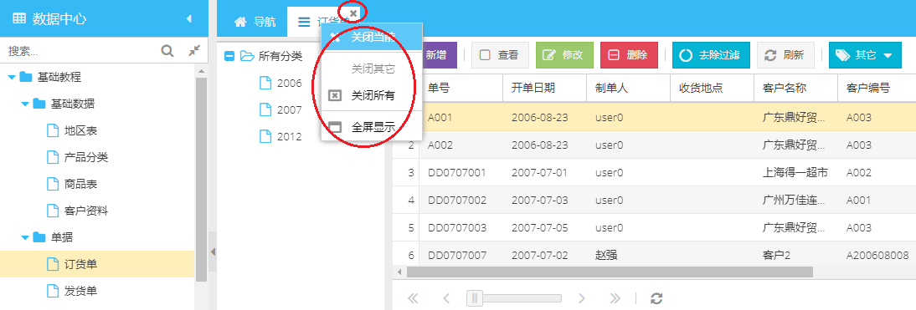Click the splitter collapse arrow handle

click(213, 252)
